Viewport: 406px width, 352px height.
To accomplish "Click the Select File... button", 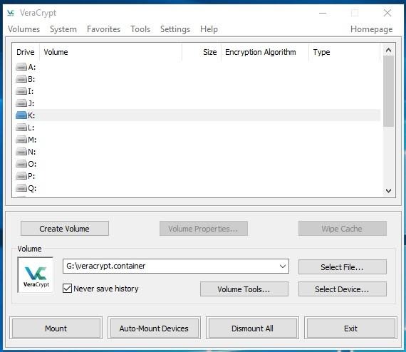I will tap(343, 266).
